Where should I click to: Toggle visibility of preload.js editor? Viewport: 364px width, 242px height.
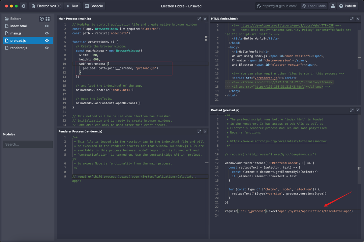47,41
